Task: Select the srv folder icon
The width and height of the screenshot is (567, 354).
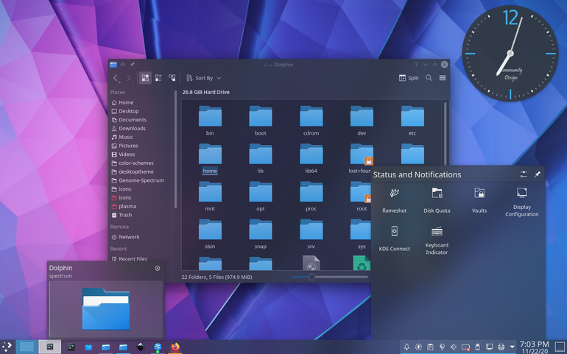Action: pos(311,230)
